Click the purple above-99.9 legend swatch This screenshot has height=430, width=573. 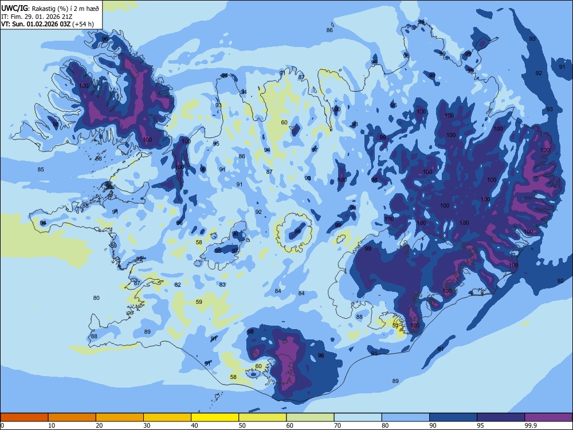pos(548,417)
